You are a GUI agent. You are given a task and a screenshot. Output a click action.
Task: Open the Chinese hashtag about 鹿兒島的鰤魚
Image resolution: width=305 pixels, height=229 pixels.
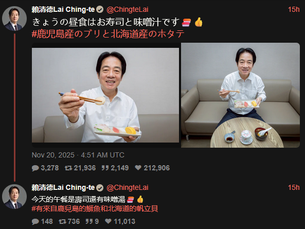95,208
